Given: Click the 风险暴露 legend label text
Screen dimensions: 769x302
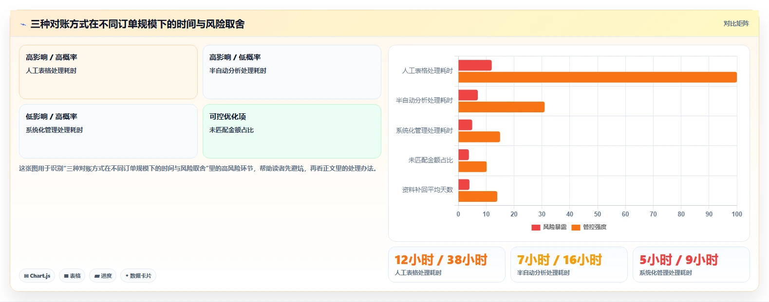Looking at the screenshot, I should pyautogui.click(x=555, y=227).
